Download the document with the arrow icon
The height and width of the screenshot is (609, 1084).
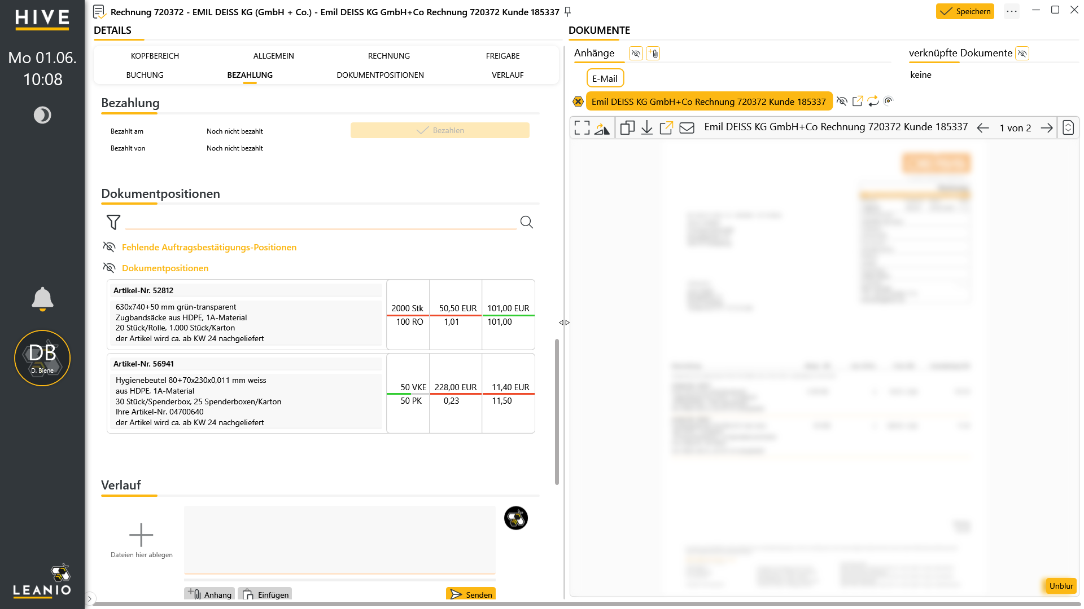tap(647, 128)
